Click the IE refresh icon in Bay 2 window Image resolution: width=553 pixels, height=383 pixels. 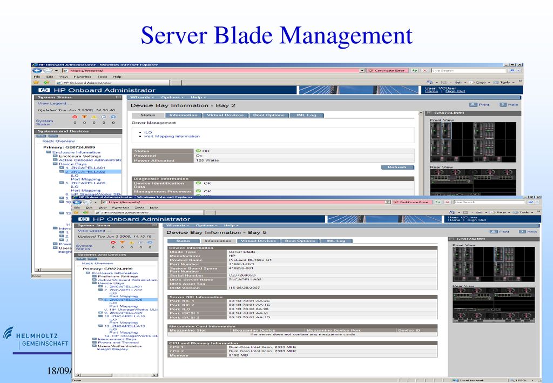415,71
